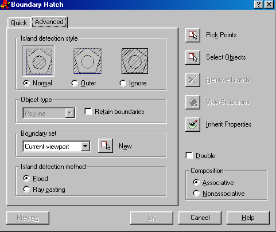The image size is (276, 232).
Task: Open the Polyline object type dropdown
Action: [x=69, y=113]
